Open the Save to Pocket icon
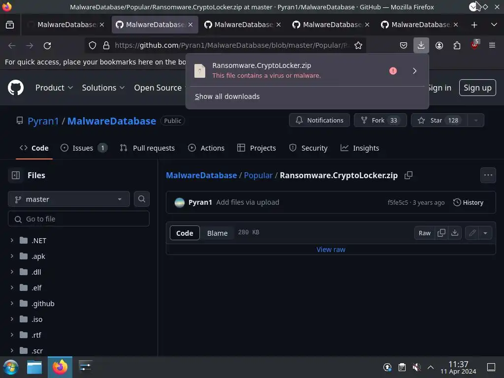Screen dimensions: 504x378 [404, 46]
